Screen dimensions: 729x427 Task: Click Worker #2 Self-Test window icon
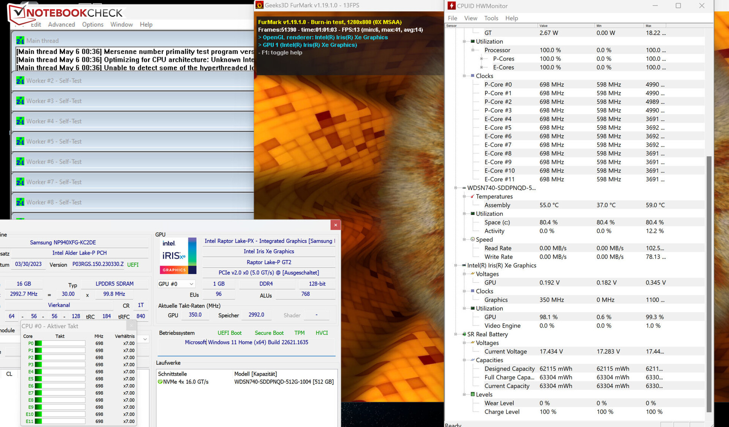pyautogui.click(x=20, y=80)
